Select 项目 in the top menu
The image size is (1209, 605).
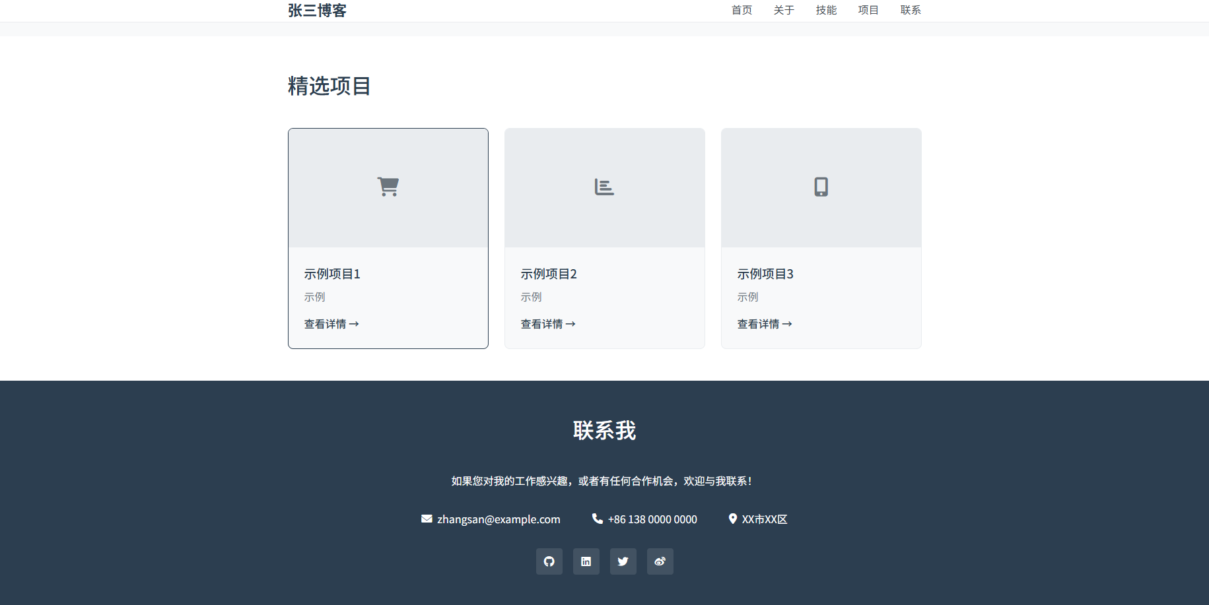point(868,11)
